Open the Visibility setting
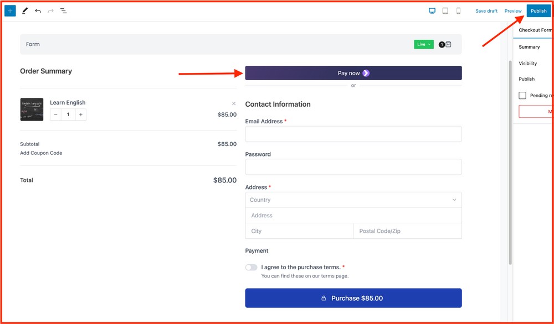 tap(527, 63)
